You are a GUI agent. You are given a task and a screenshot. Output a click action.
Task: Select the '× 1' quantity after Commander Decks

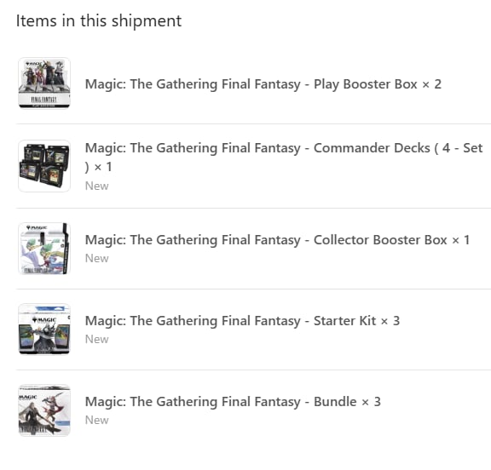pos(103,167)
